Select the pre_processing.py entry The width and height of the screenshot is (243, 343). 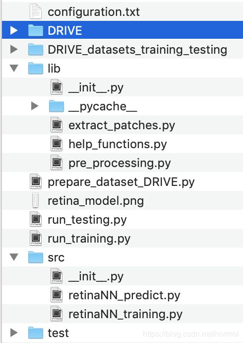tap(122, 163)
